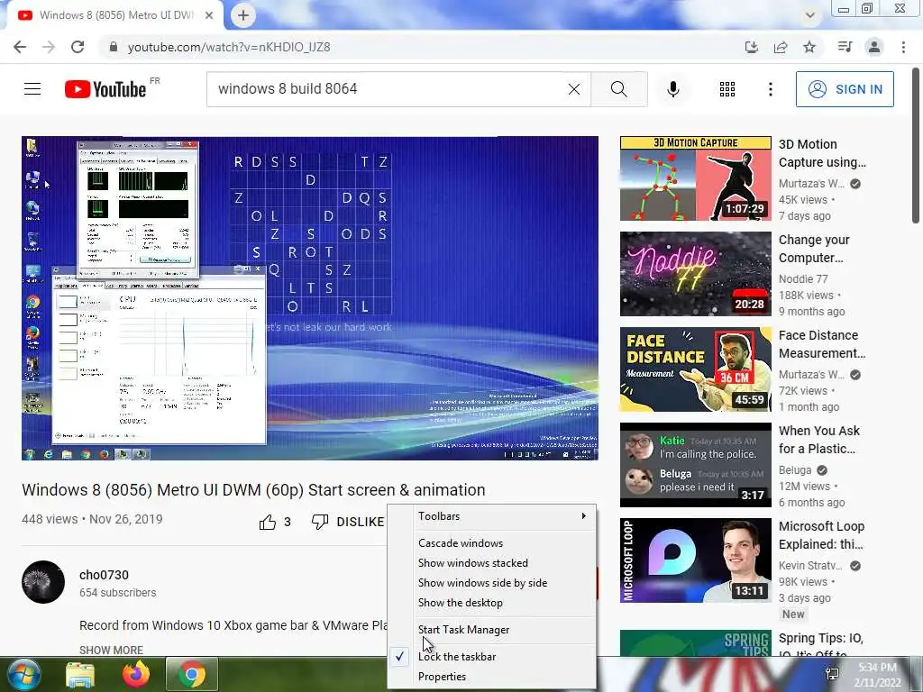
Task: Click the install/download icon in address bar
Action: [x=752, y=47]
